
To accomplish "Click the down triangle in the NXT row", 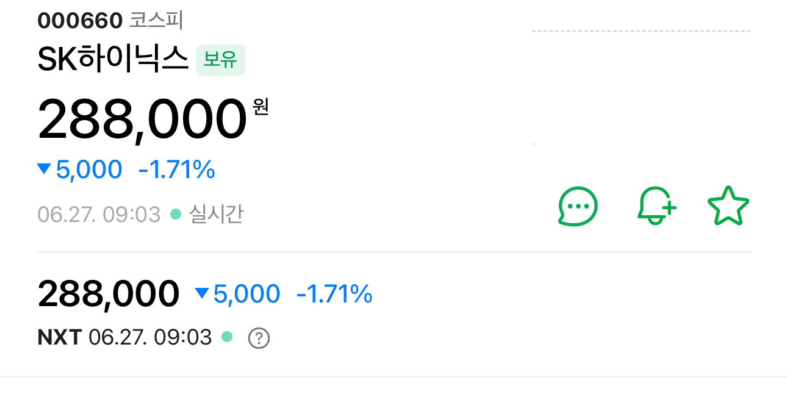I will 201,294.
